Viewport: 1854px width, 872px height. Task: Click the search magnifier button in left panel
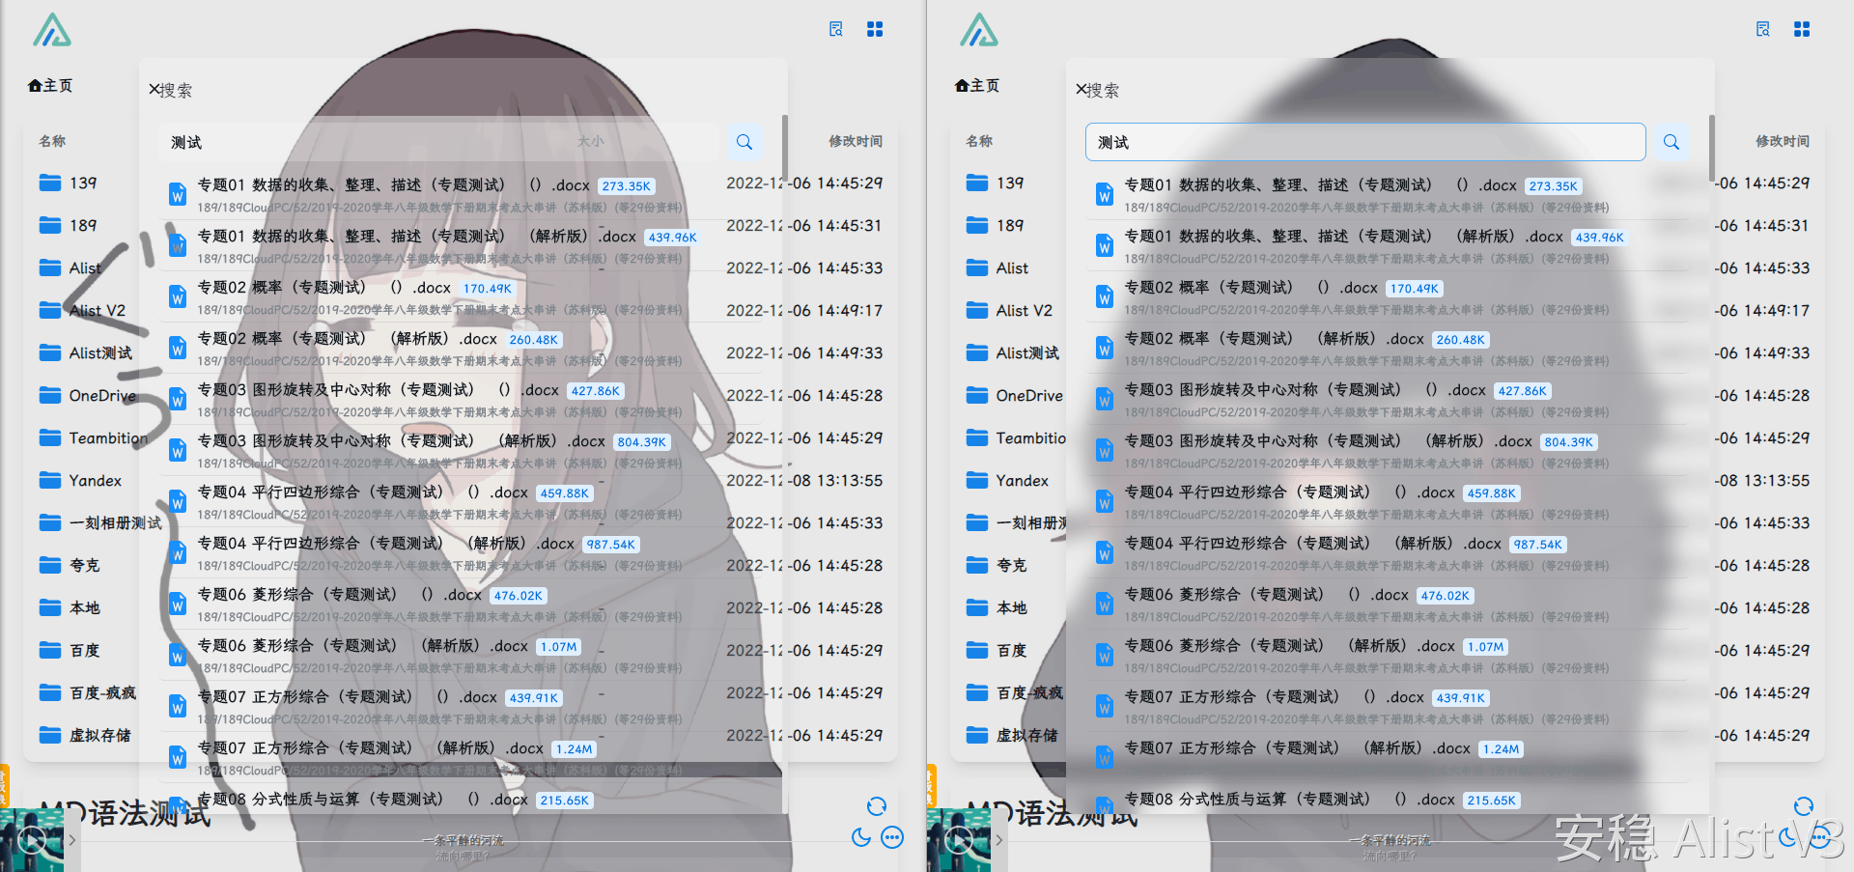744,142
